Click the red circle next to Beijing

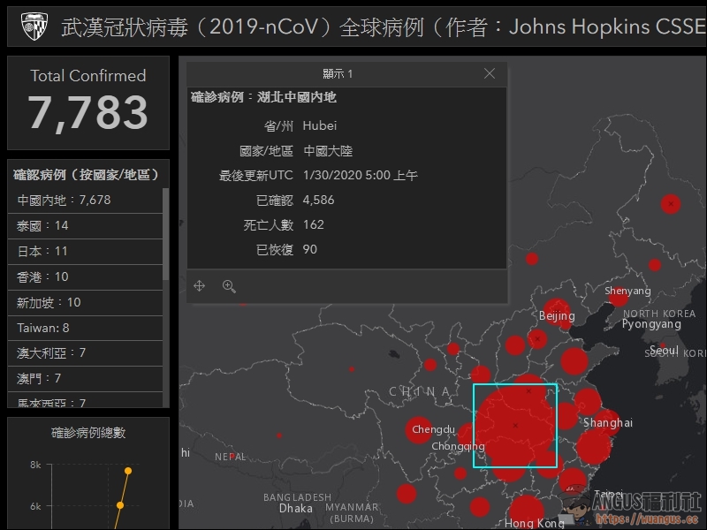coord(556,311)
